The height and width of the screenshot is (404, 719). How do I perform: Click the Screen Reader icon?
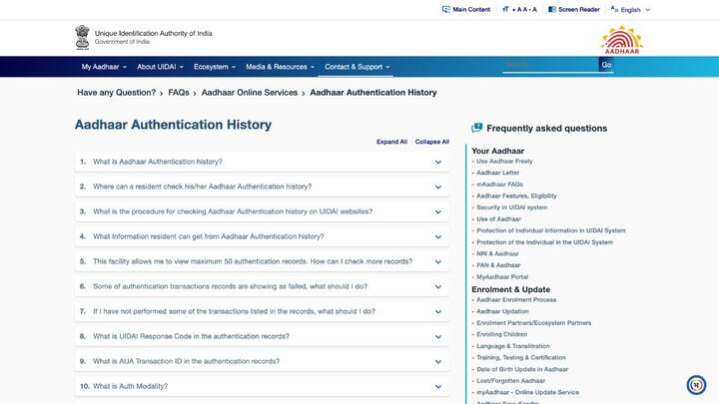[x=552, y=9]
